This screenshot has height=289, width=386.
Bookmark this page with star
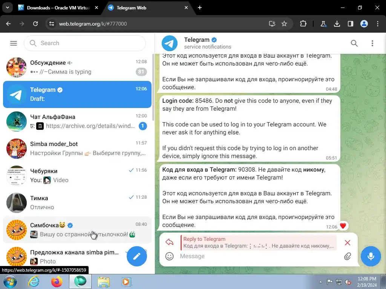pos(284,24)
